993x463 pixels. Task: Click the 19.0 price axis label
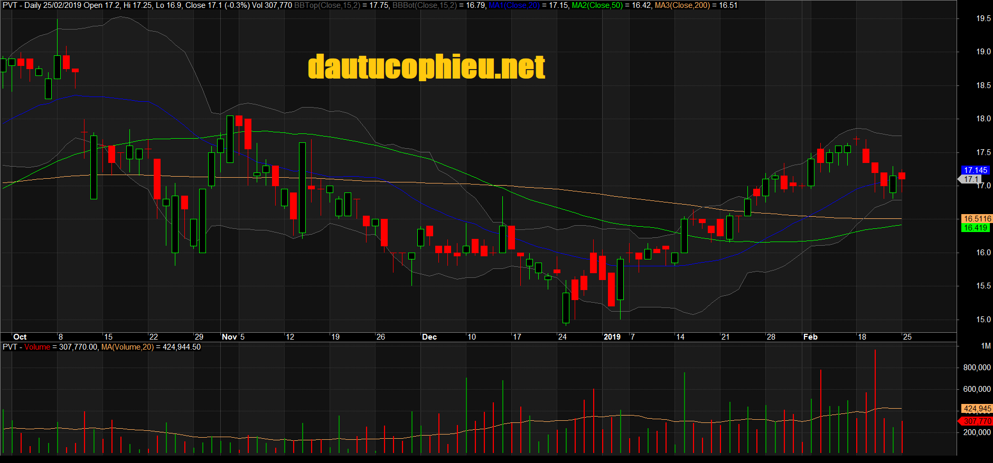click(983, 52)
